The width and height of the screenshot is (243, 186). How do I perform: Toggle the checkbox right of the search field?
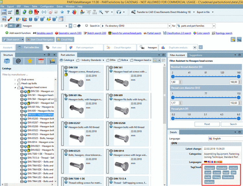tap(75, 26)
